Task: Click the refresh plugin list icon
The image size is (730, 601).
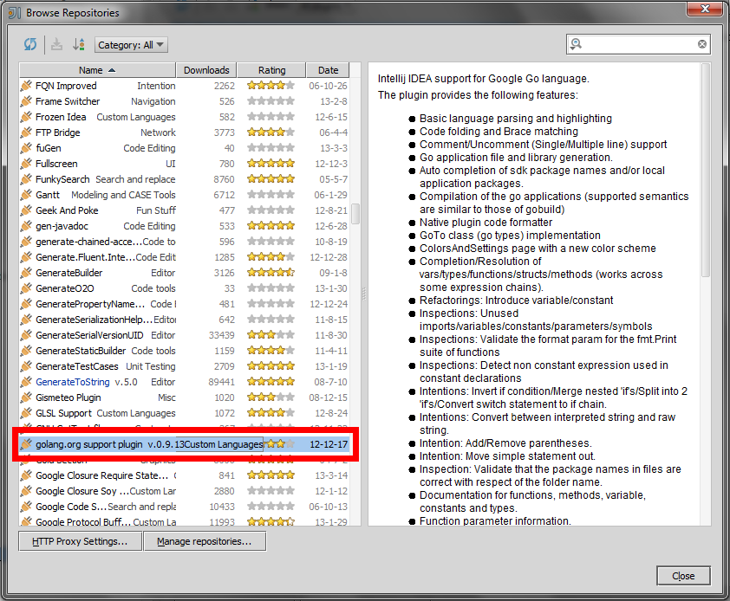Action: [x=30, y=45]
